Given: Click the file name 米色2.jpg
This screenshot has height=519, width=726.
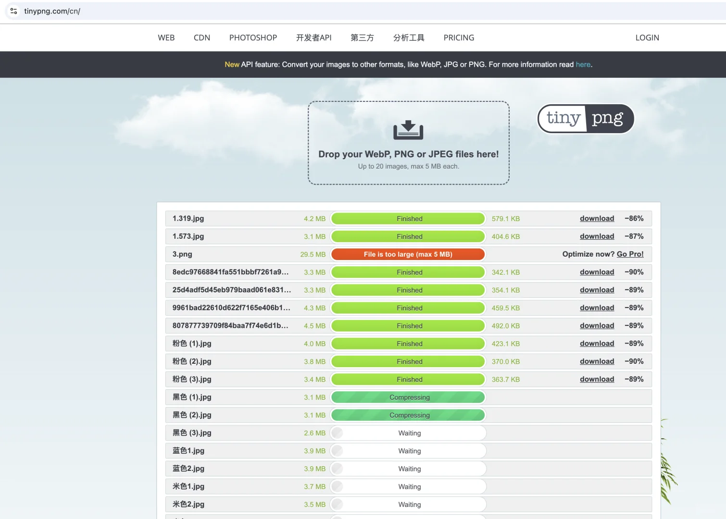Looking at the screenshot, I should [188, 504].
